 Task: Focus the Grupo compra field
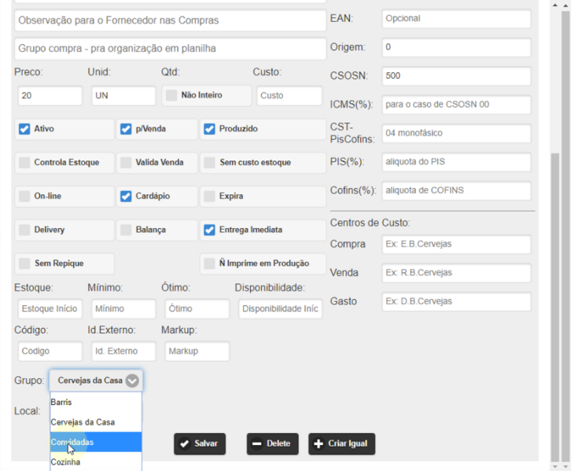[170, 49]
